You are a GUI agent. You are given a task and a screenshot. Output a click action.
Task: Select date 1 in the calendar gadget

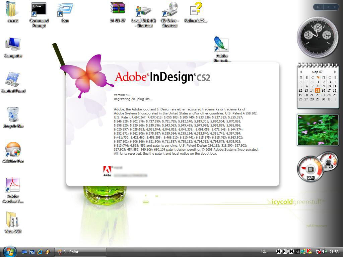(318, 82)
